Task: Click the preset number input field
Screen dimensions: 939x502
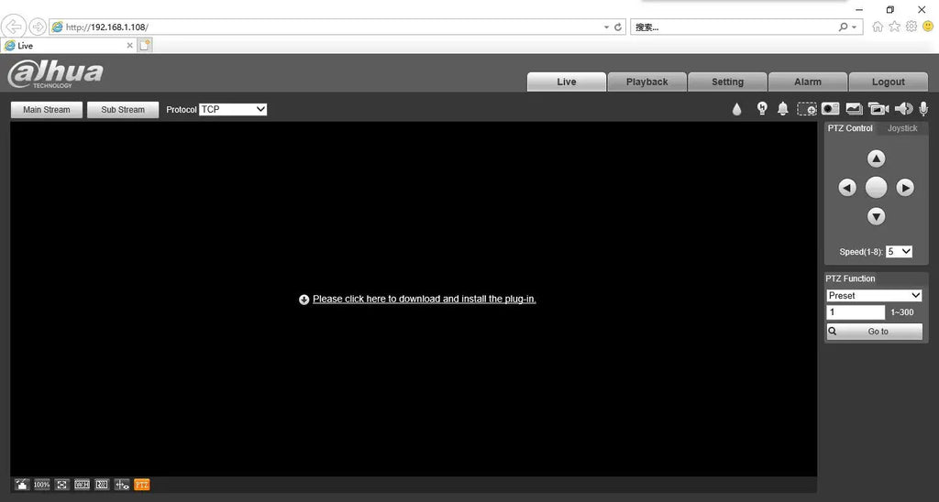Action: pyautogui.click(x=856, y=312)
